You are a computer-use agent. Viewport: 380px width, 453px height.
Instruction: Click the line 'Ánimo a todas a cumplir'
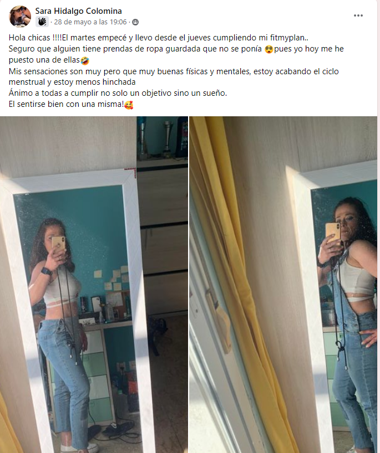pyautogui.click(x=118, y=93)
